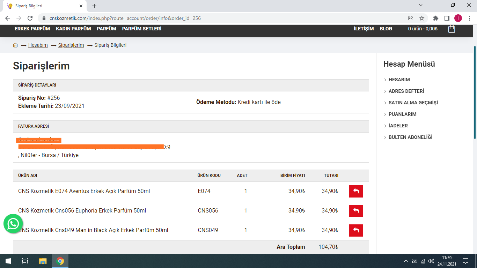Show hidden system tray icons

406,261
